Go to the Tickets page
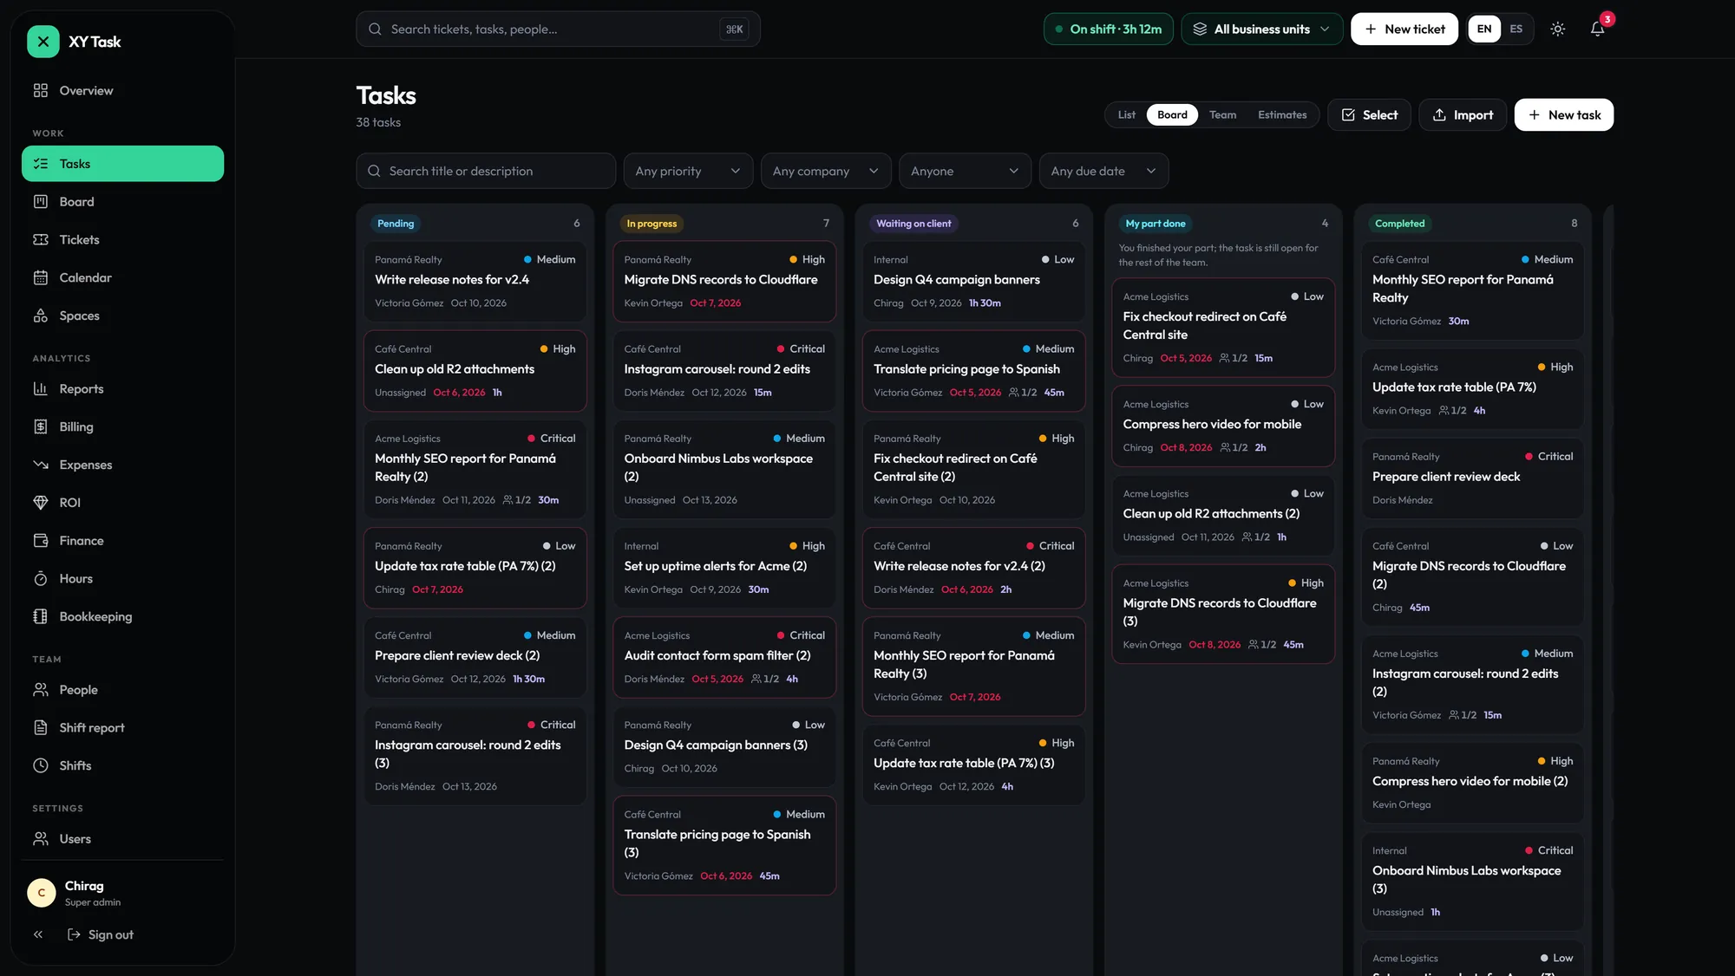Viewport: 1735px width, 976px height. [x=122, y=240]
